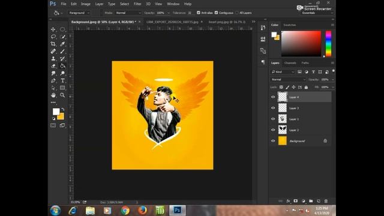Select the Quick Selection tool

point(62,37)
